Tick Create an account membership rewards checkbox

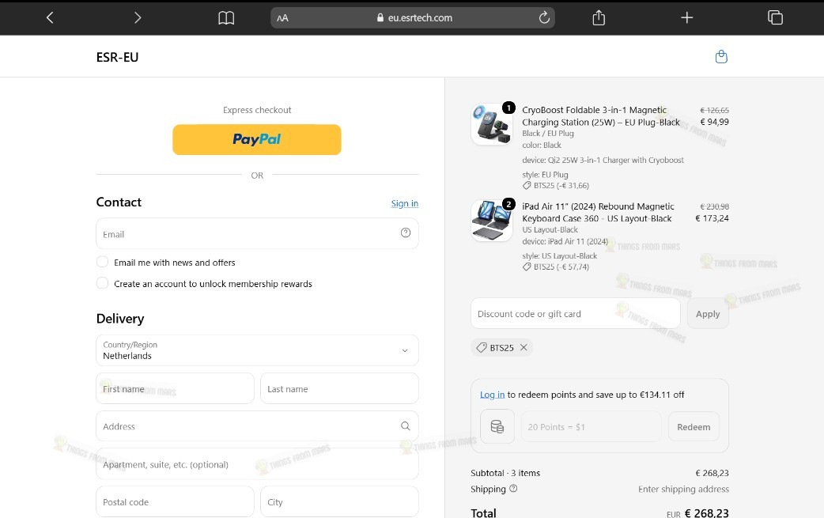(103, 283)
